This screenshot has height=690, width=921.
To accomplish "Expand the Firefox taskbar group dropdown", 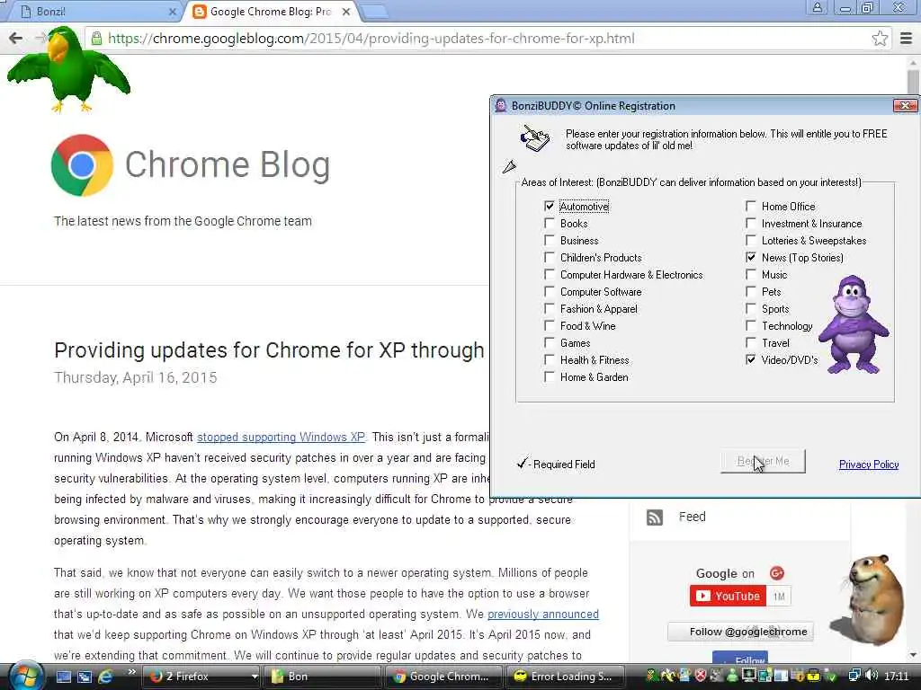I will click(255, 677).
